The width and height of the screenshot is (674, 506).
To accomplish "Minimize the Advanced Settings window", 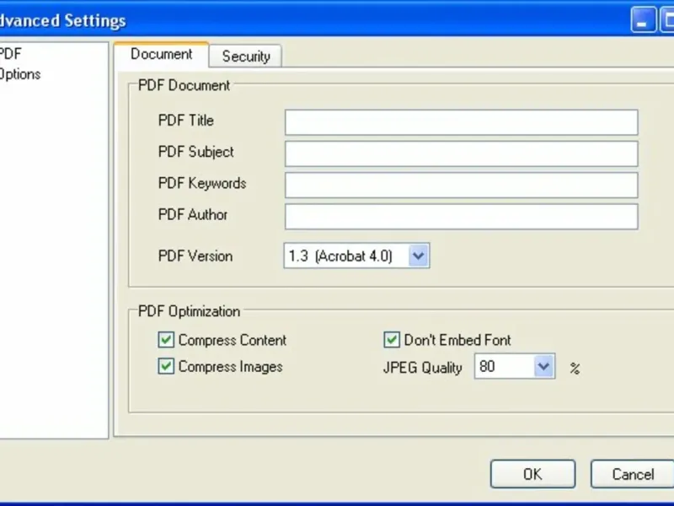I will coord(644,20).
